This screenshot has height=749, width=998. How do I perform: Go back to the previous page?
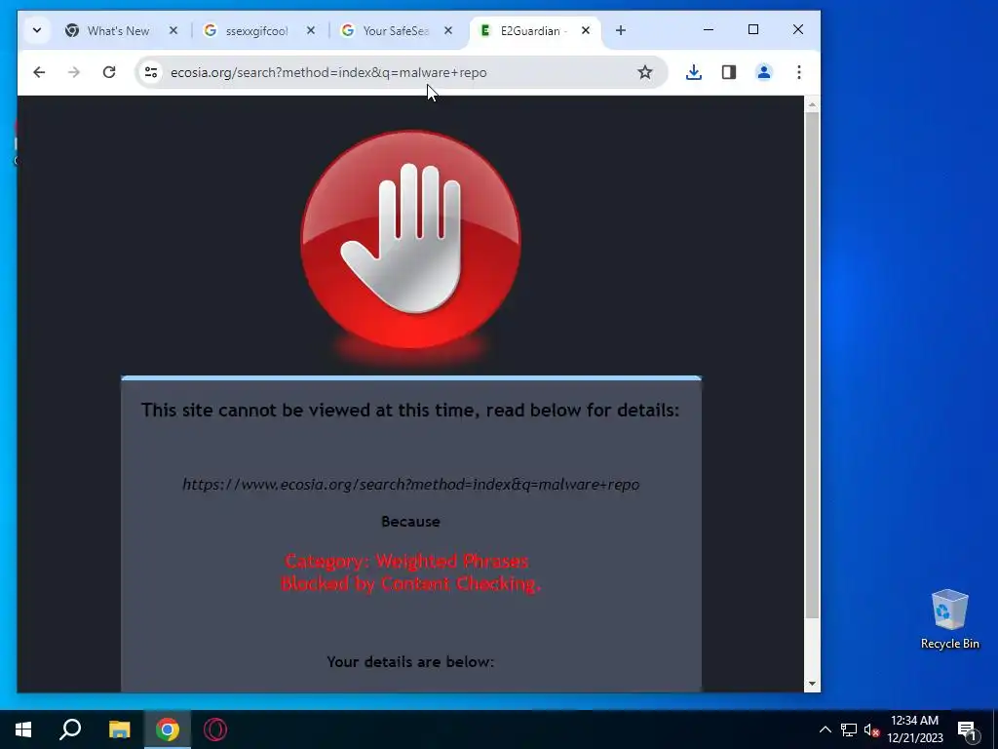click(x=39, y=72)
